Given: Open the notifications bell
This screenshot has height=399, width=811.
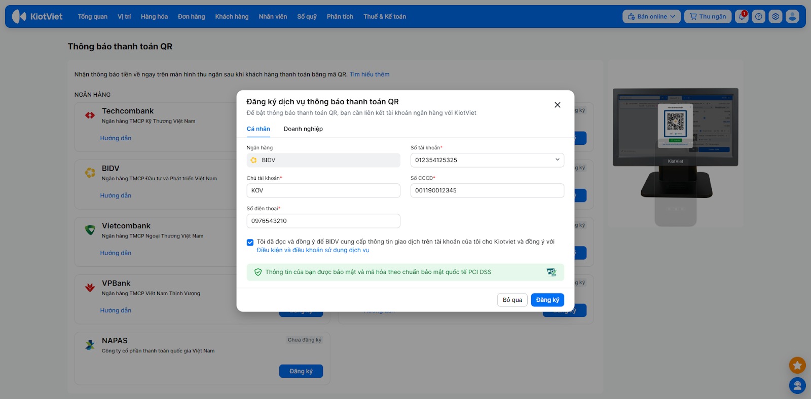Looking at the screenshot, I should click(742, 17).
